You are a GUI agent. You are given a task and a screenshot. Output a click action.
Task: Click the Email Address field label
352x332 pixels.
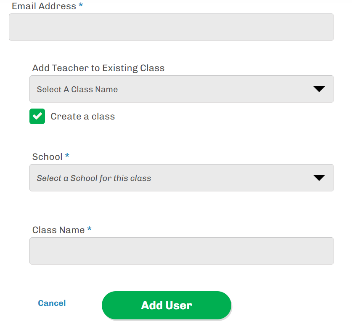coord(44,6)
